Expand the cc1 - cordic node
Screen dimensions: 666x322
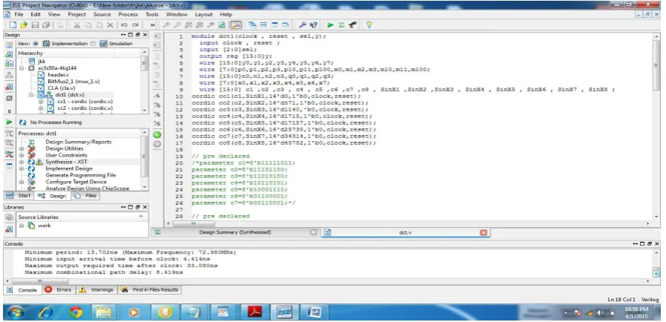41,102
